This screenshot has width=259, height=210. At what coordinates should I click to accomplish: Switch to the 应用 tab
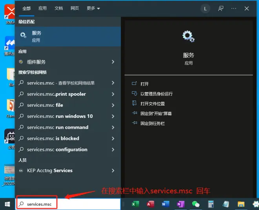pyautogui.click(x=42, y=8)
